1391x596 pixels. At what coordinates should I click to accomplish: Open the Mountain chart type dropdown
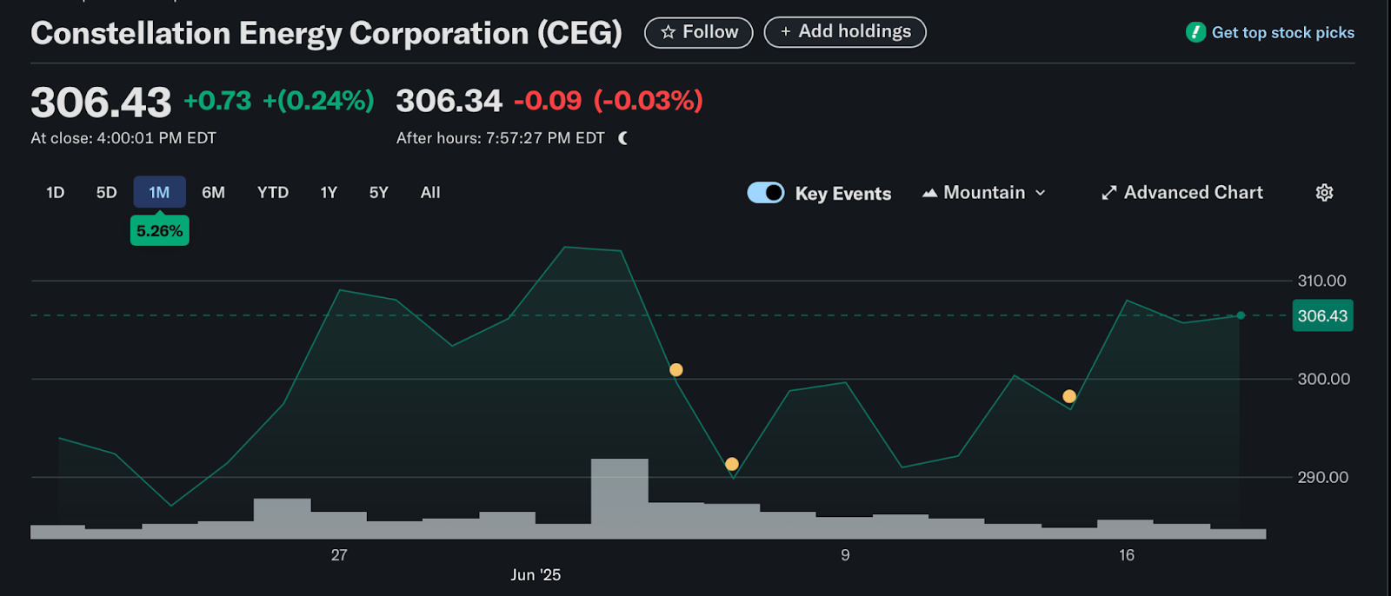(984, 193)
